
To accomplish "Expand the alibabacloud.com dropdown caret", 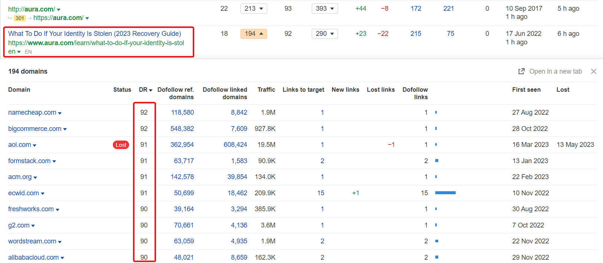I will 62,258.
